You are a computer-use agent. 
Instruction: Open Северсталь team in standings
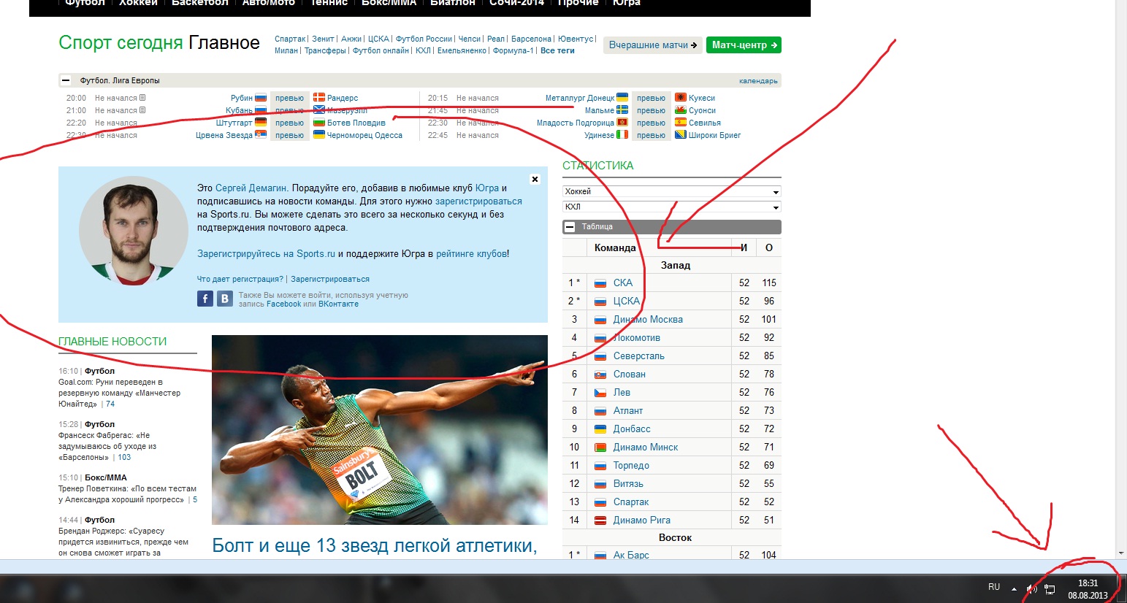pyautogui.click(x=639, y=356)
